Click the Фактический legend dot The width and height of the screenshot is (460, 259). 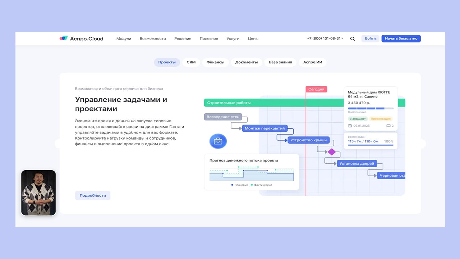(x=252, y=185)
